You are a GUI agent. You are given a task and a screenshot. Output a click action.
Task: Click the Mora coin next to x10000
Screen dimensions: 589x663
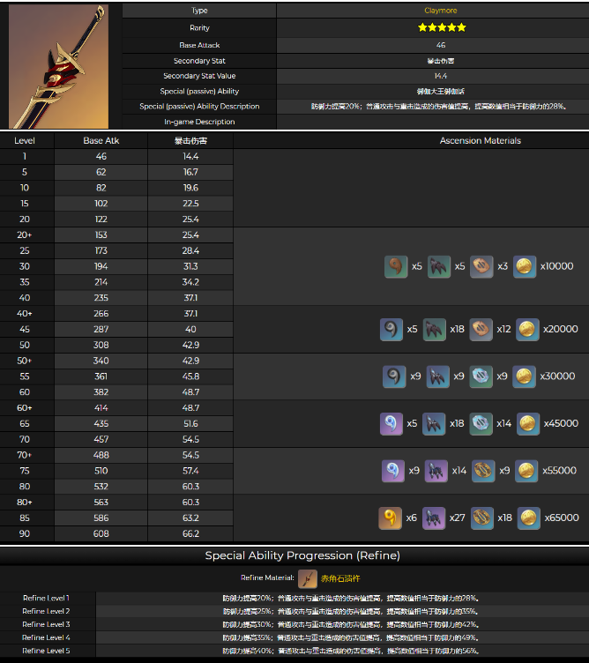pos(525,266)
